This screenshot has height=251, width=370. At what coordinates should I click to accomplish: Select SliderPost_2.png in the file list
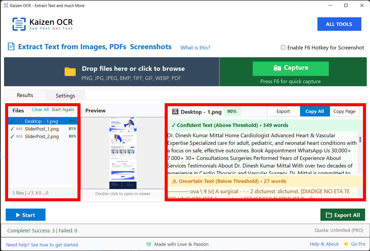(42, 136)
